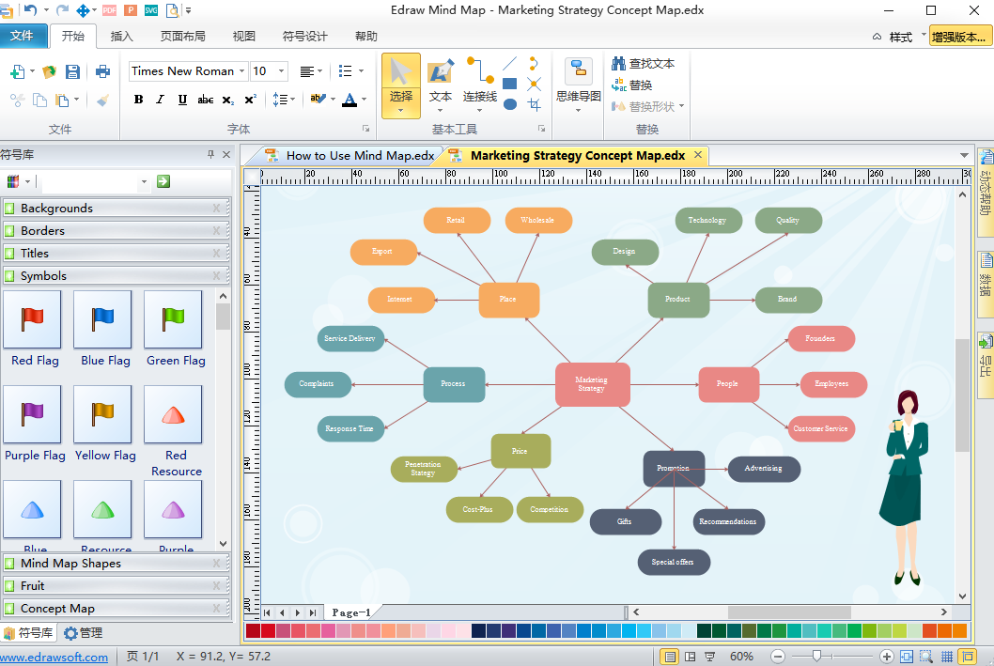Image resolution: width=994 pixels, height=666 pixels.
Task: Click the save floppy disk icon
Action: [x=74, y=71]
